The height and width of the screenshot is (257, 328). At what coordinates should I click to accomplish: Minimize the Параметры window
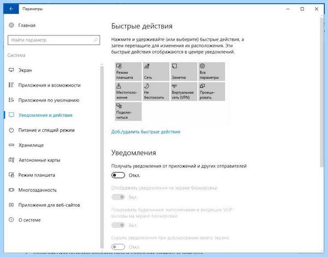pos(288,9)
